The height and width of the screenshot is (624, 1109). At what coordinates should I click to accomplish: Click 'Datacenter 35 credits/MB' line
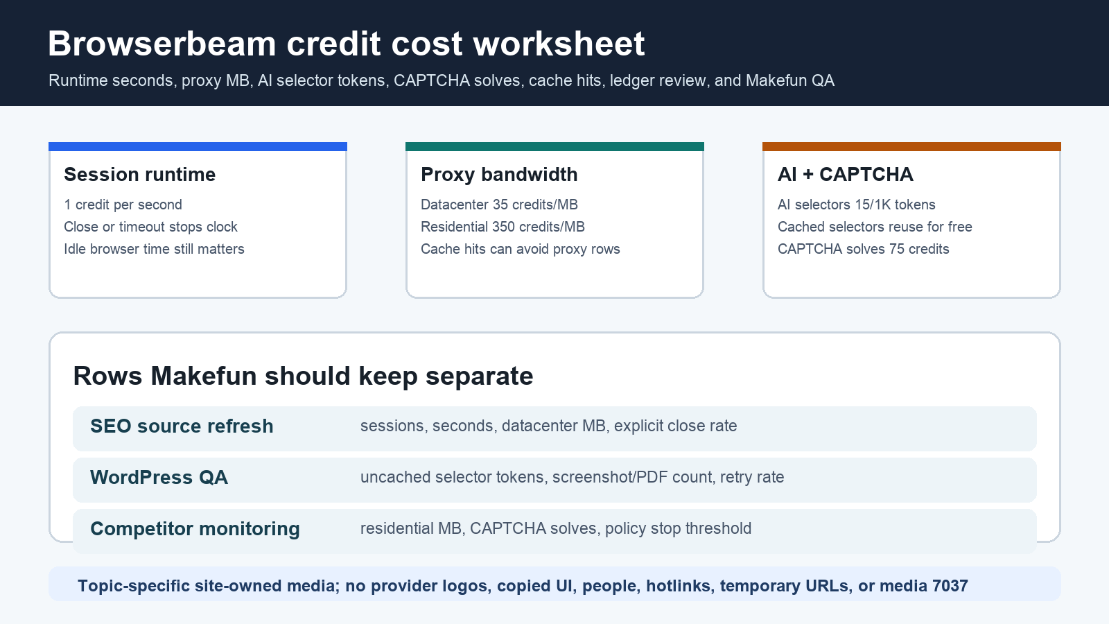click(x=499, y=205)
